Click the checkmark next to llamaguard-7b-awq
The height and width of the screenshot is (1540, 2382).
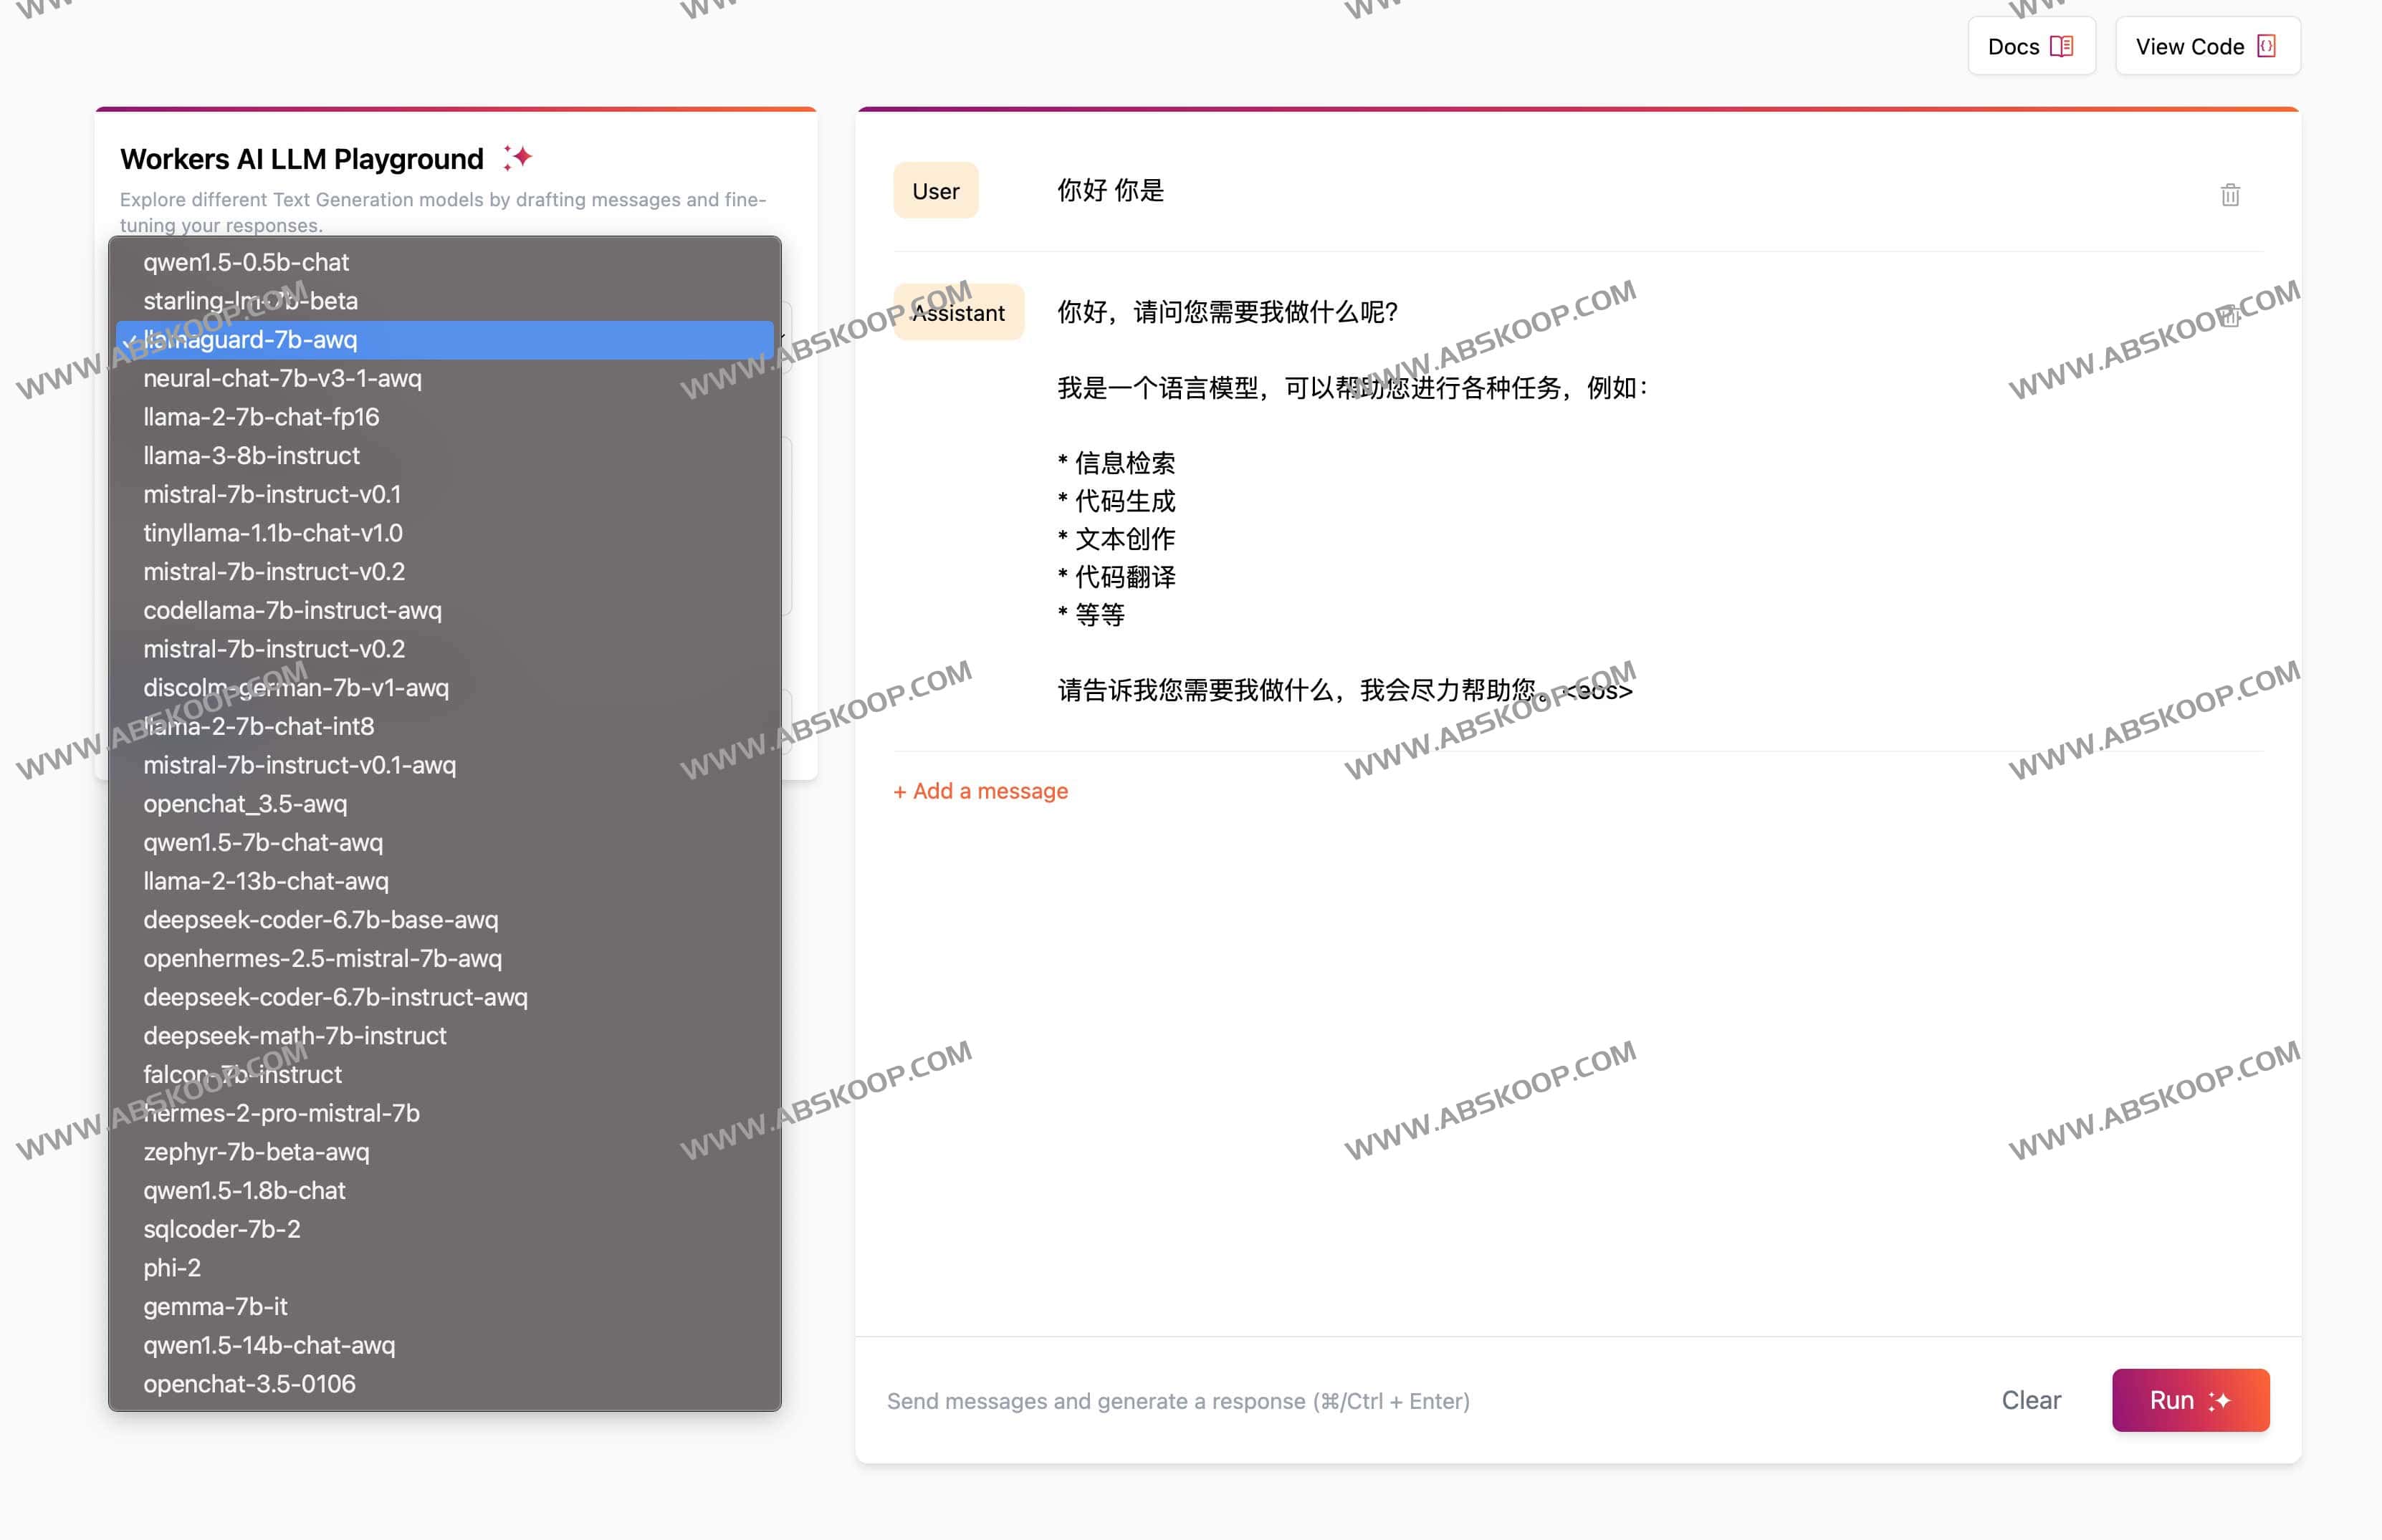(x=129, y=340)
